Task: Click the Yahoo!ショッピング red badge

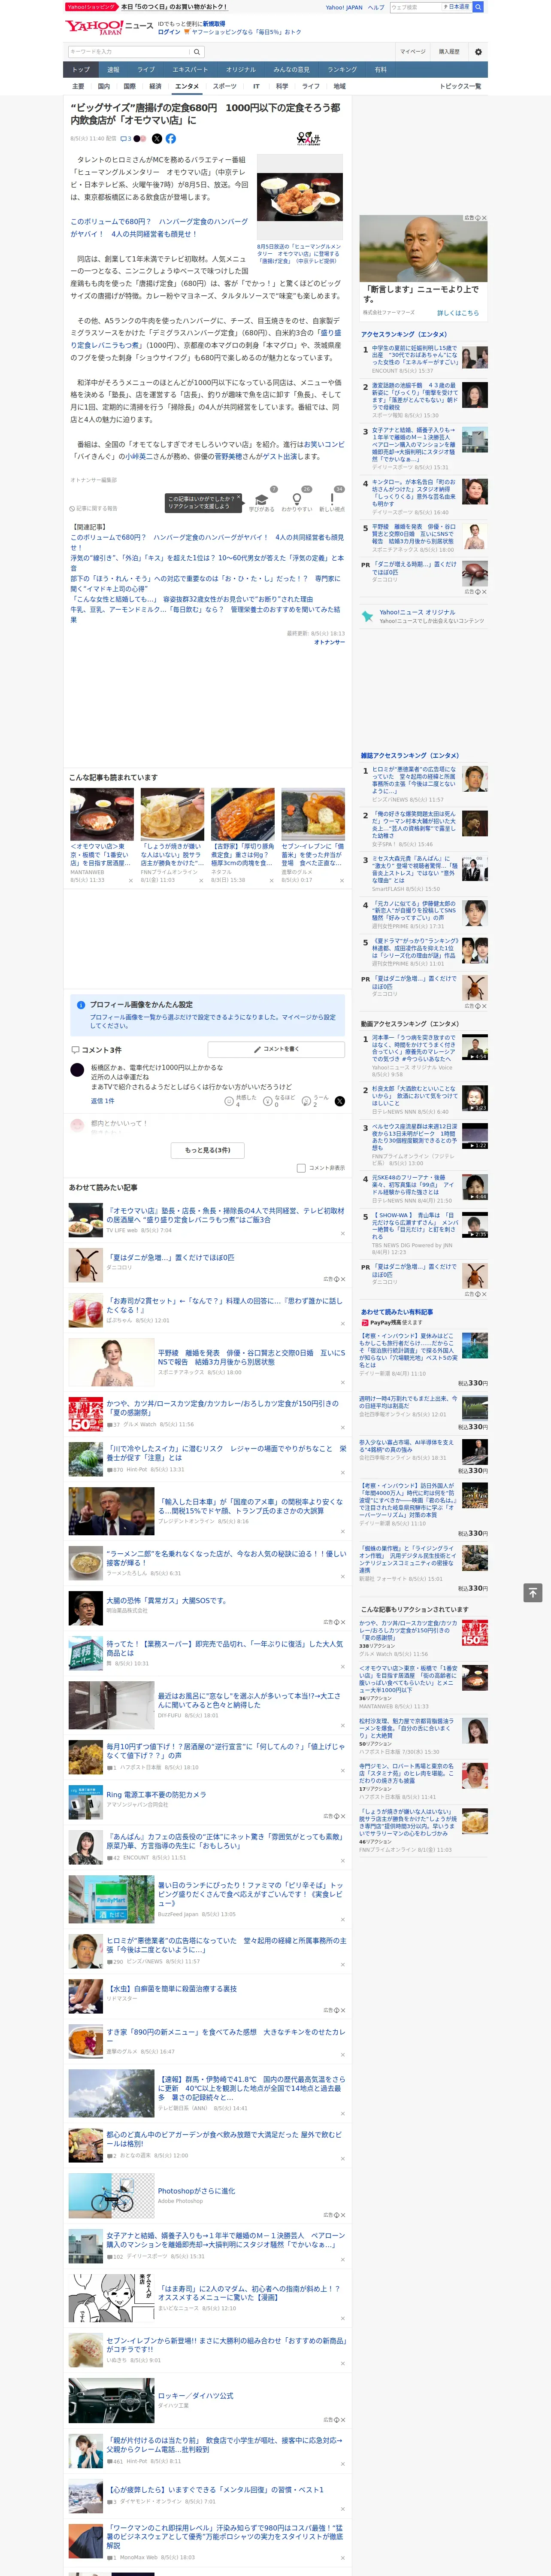Action: point(92,7)
